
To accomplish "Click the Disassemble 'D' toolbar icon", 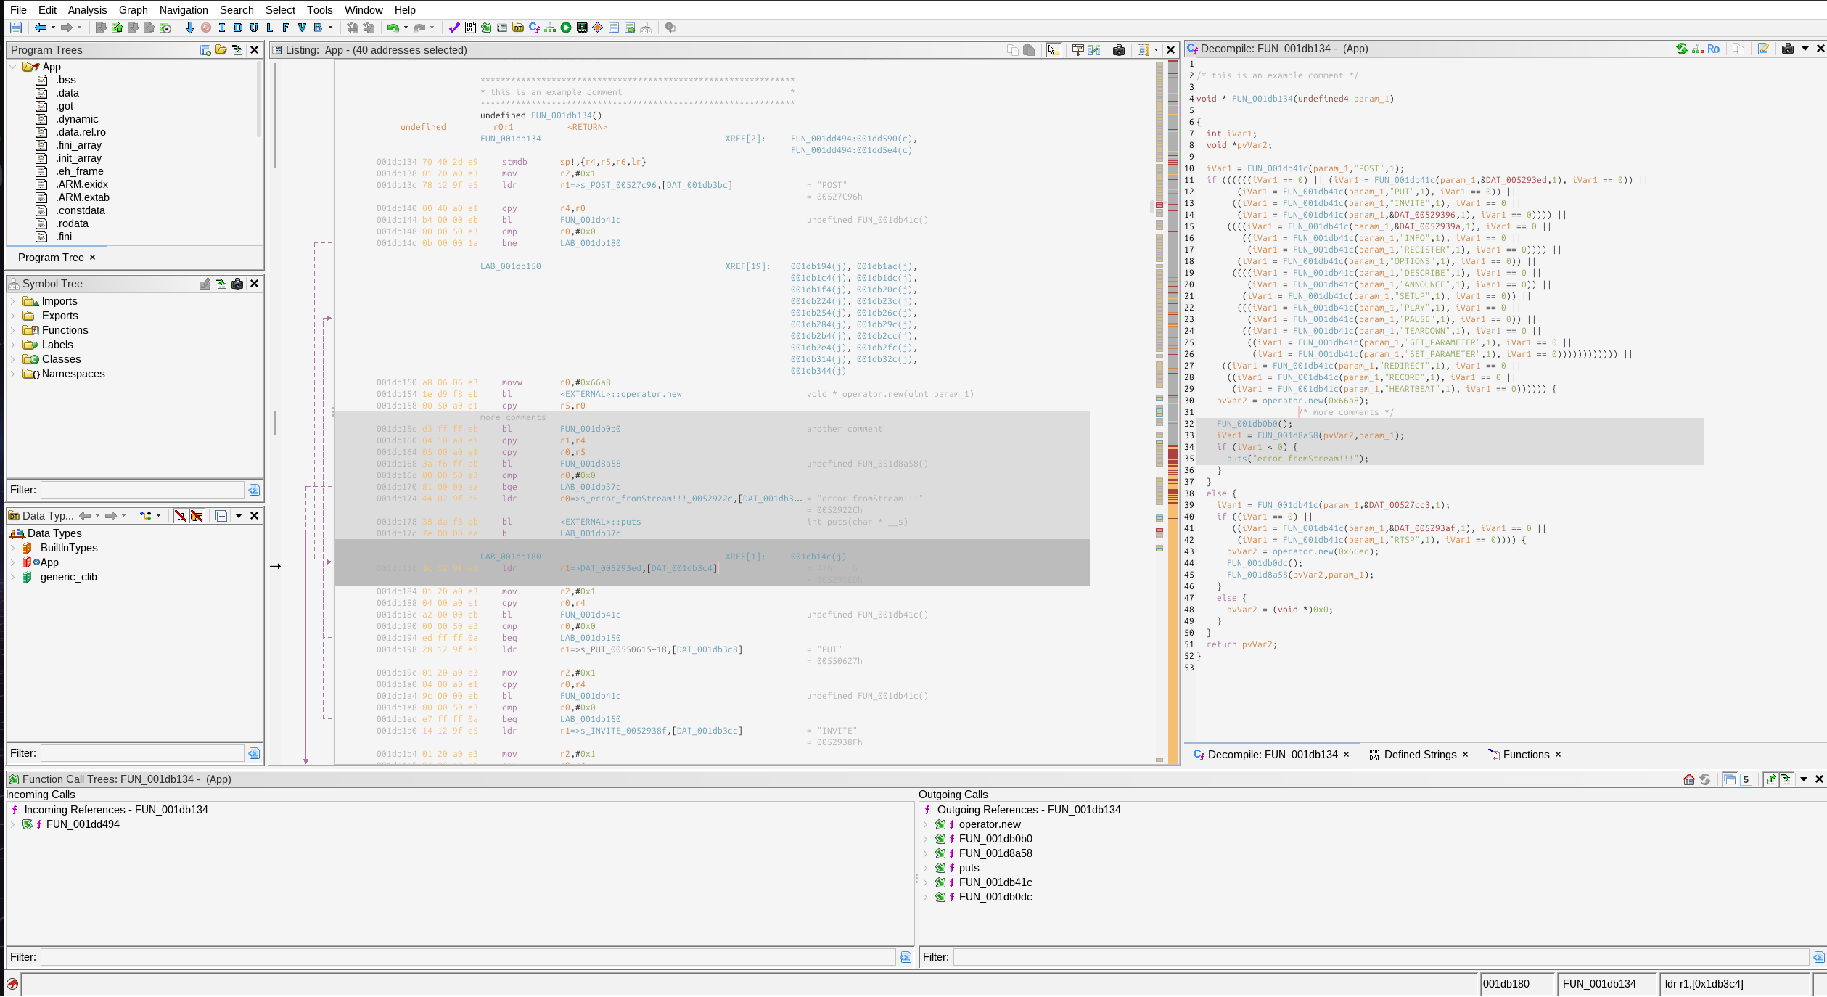I will click(x=237, y=28).
